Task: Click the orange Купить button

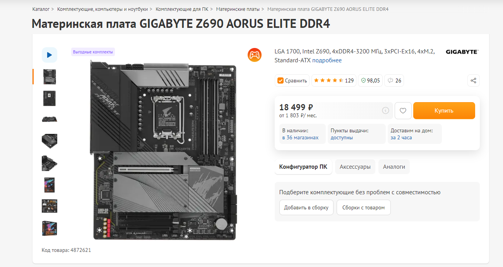Action: 444,111
